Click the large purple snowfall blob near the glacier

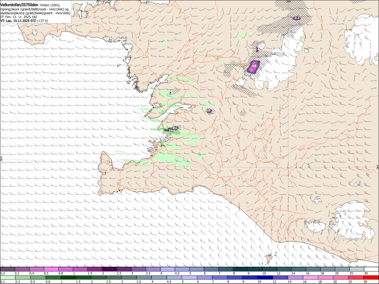[253, 67]
